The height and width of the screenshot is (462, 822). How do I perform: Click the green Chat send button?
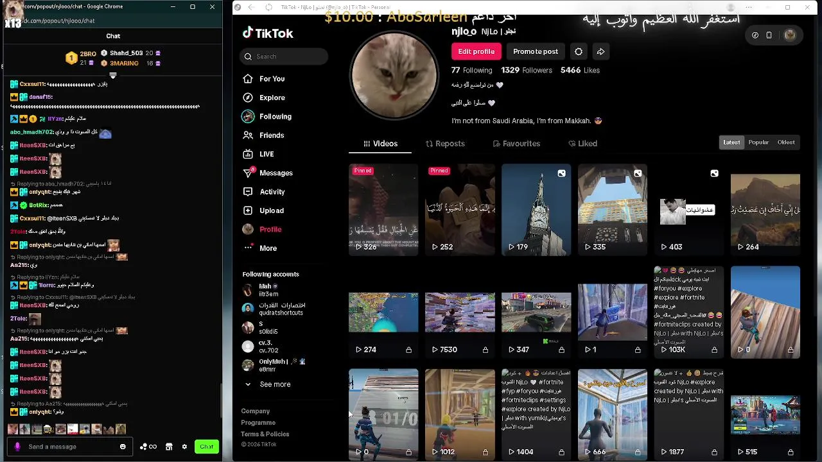click(207, 447)
